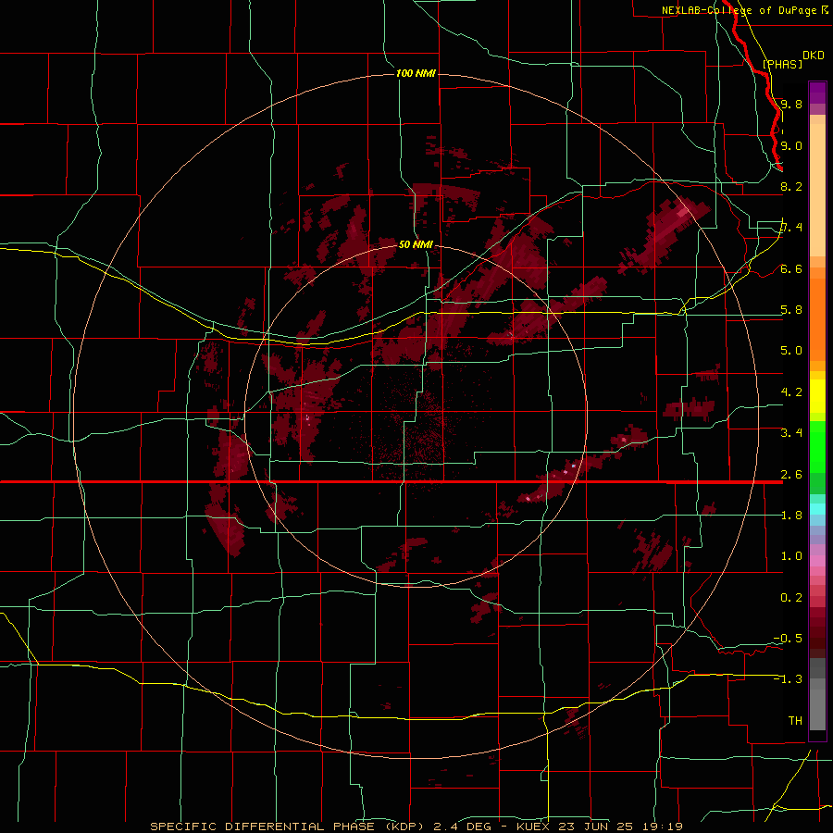The height and width of the screenshot is (833, 833).
Task: Click the -0.5 value on the color scale
Action: [788, 639]
